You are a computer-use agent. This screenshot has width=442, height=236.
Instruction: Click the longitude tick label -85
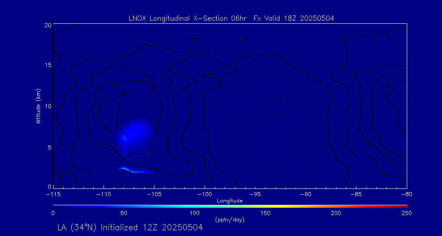(x=356, y=194)
